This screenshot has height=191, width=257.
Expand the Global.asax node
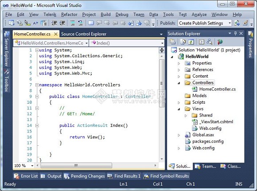click(179, 135)
